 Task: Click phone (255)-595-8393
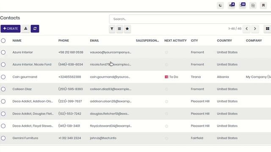[x=71, y=89]
